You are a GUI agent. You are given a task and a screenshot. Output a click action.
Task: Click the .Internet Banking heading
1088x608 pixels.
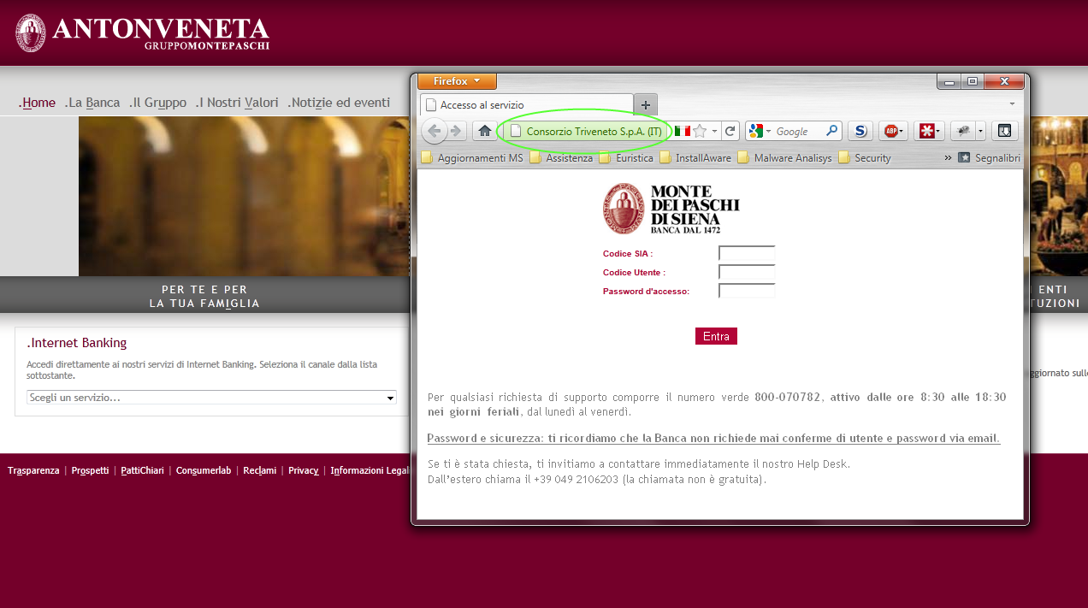coord(77,343)
